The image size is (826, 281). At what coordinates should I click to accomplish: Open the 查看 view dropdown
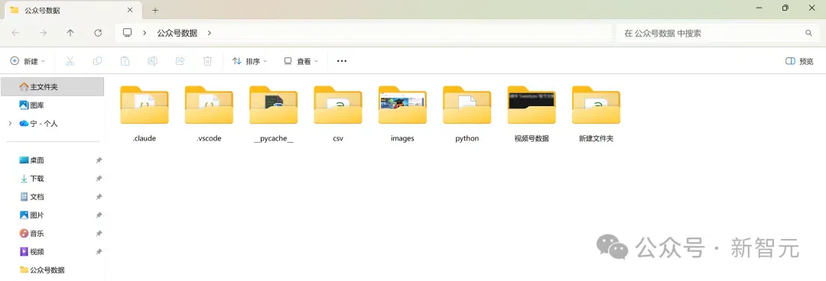pyautogui.click(x=301, y=61)
